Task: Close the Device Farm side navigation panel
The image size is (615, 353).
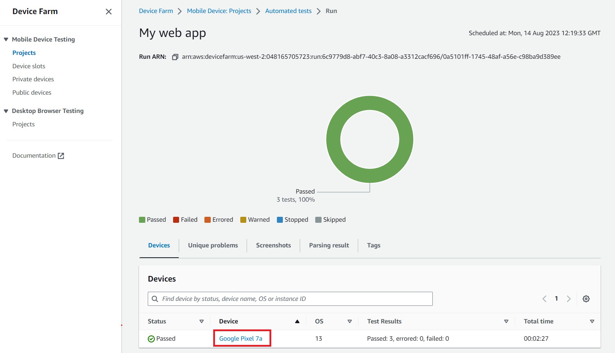Action: click(x=109, y=12)
